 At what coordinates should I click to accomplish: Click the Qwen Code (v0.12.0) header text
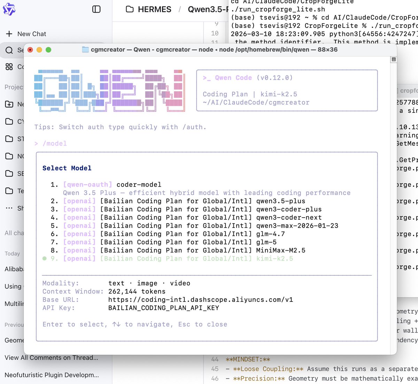click(x=248, y=78)
